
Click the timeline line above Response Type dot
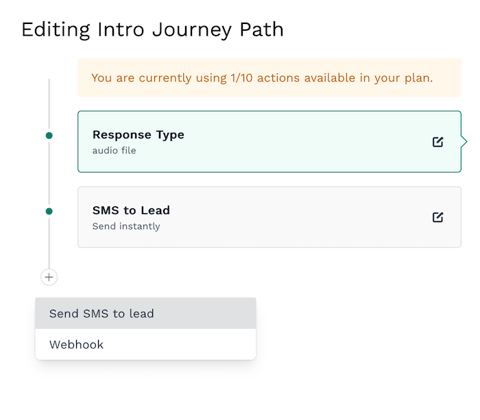tap(49, 103)
